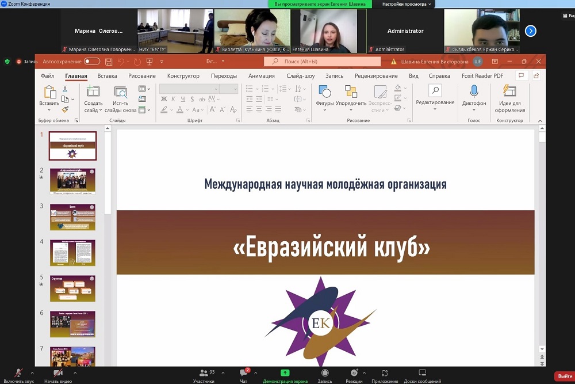This screenshot has height=384, width=575.
Task: Unmute microphone with Включить звук
Action: click(18, 373)
